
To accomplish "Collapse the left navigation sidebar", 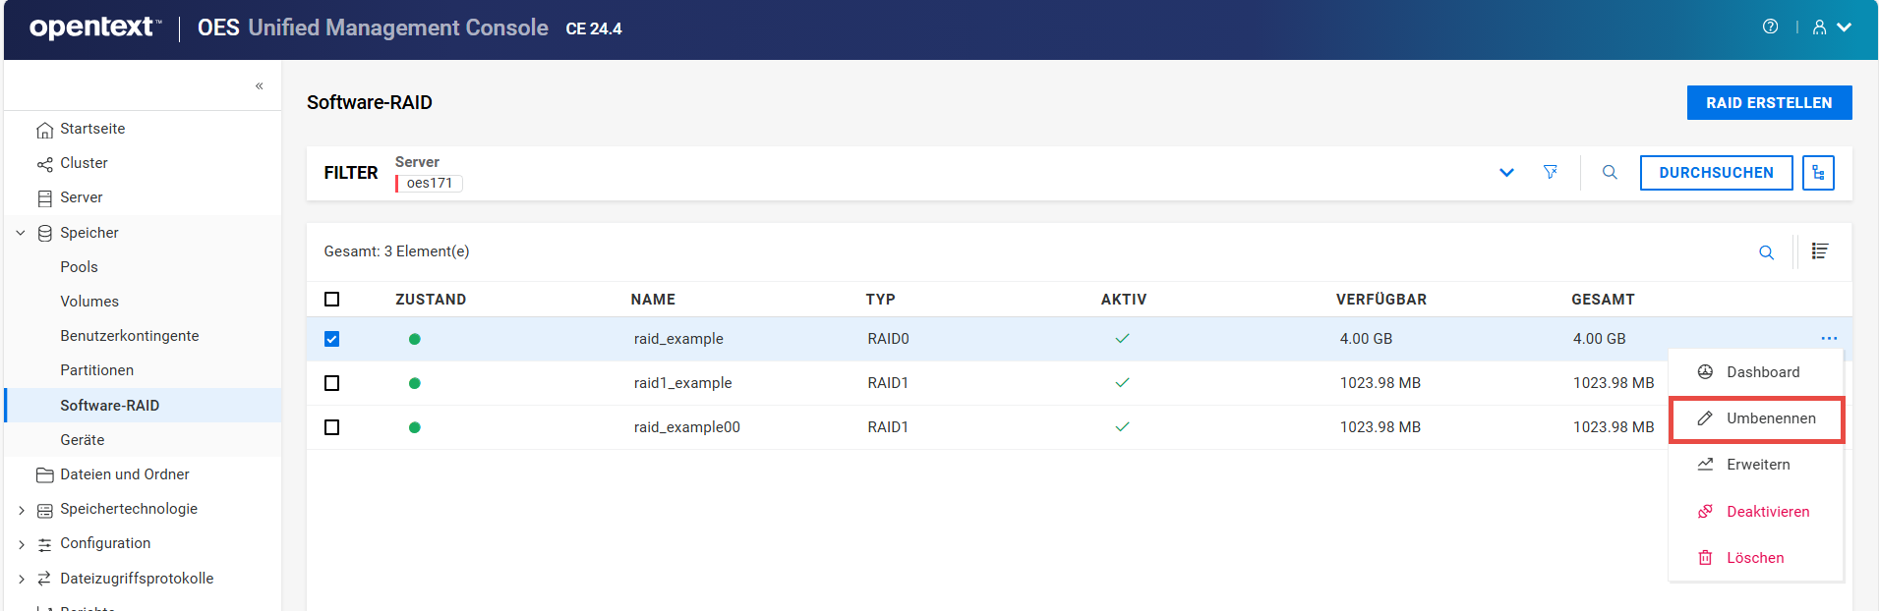I will (x=260, y=86).
